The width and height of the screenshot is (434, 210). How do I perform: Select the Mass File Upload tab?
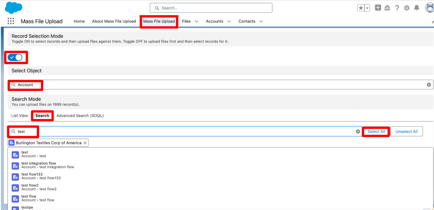[159, 21]
